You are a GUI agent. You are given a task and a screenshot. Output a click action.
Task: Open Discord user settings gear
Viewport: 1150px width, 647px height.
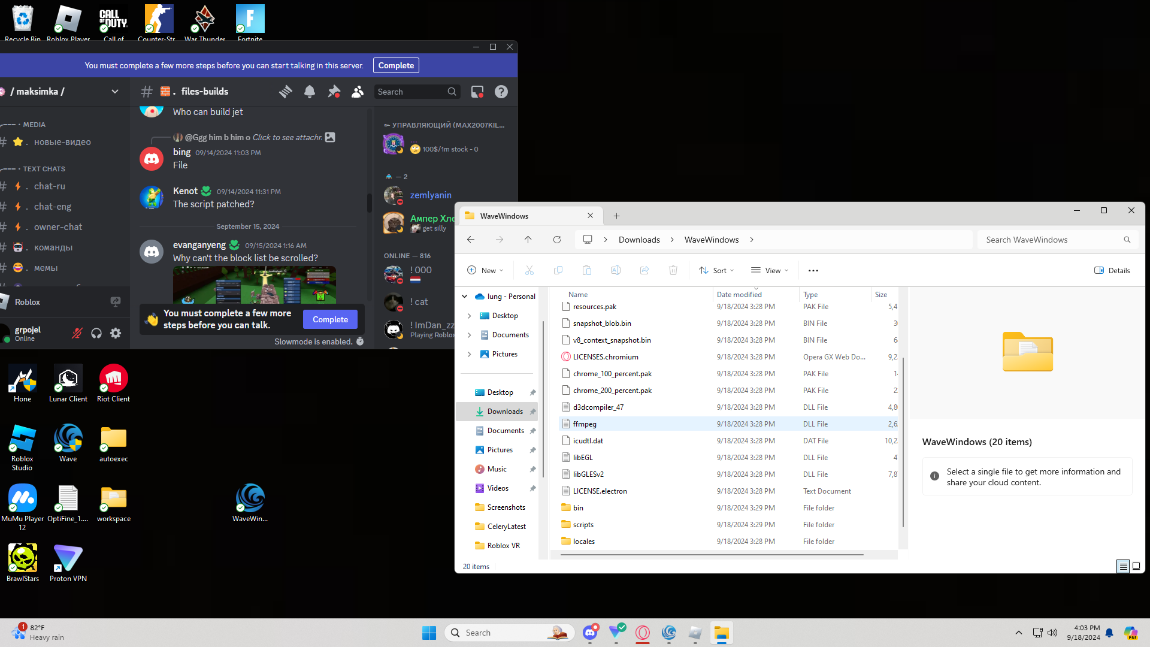[116, 333]
